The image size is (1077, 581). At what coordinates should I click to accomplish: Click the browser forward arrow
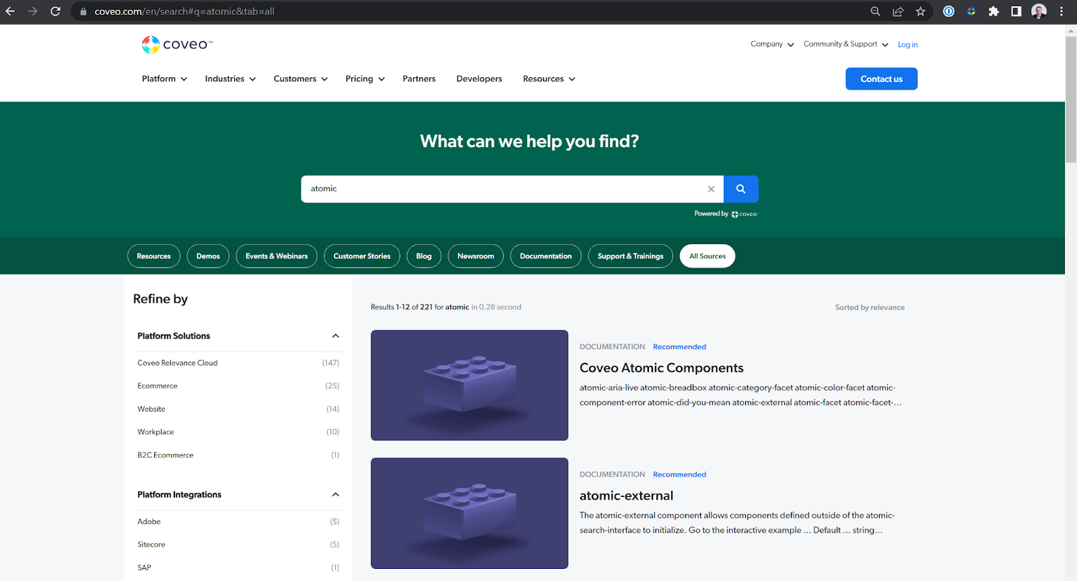(32, 11)
